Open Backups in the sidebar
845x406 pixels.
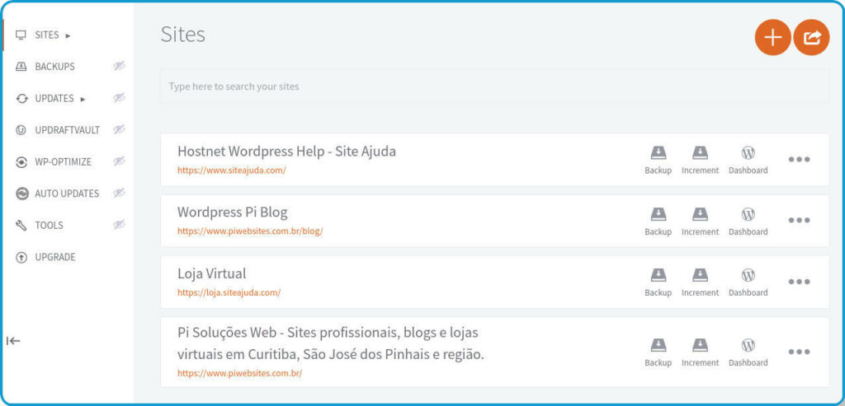(46, 67)
